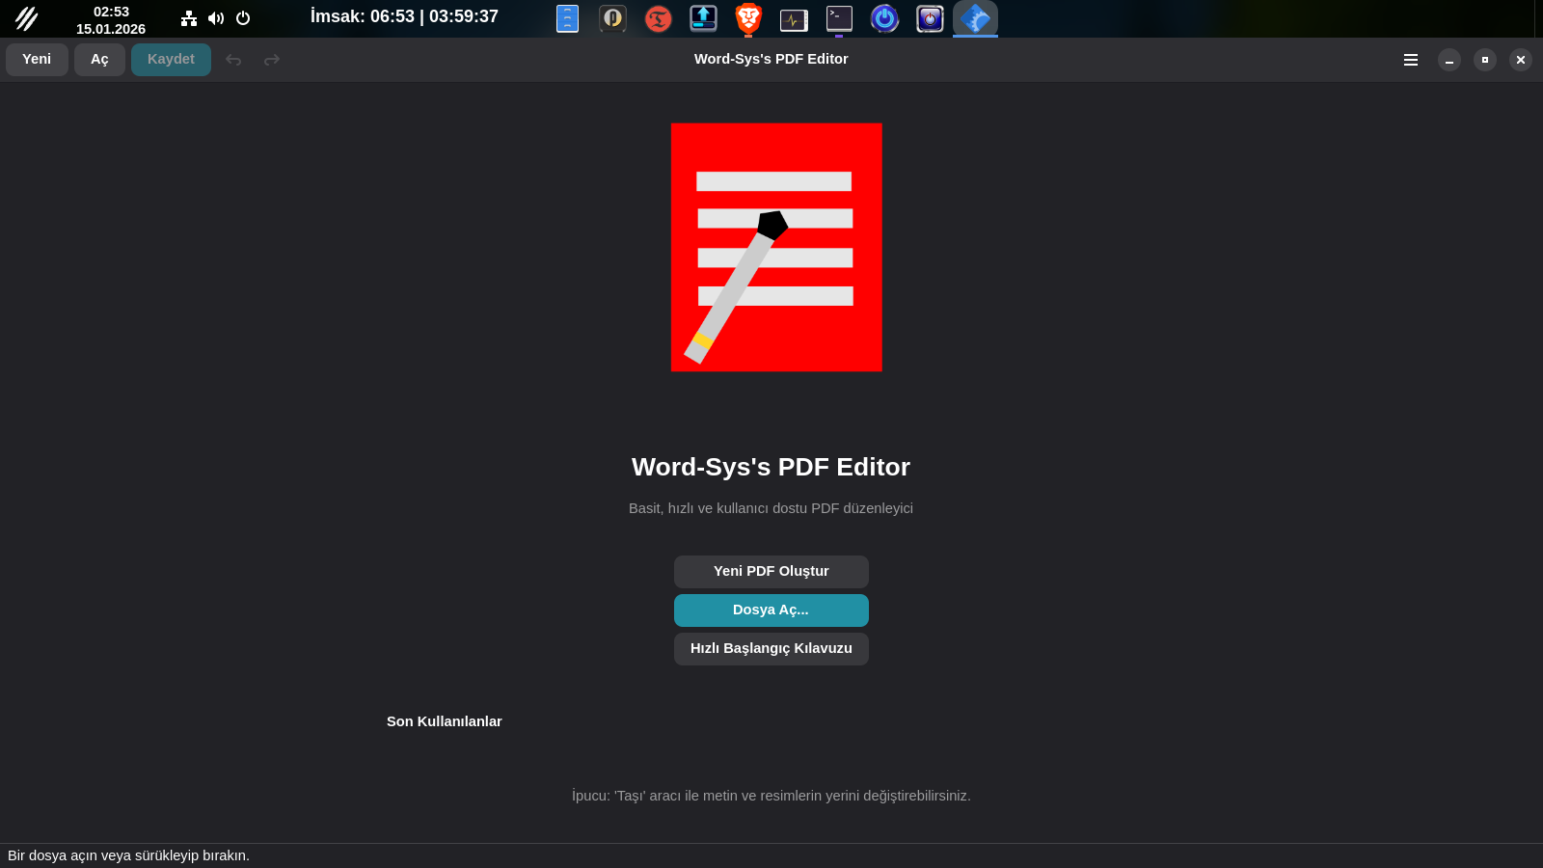Click the power icon in system tray

pos(243,18)
